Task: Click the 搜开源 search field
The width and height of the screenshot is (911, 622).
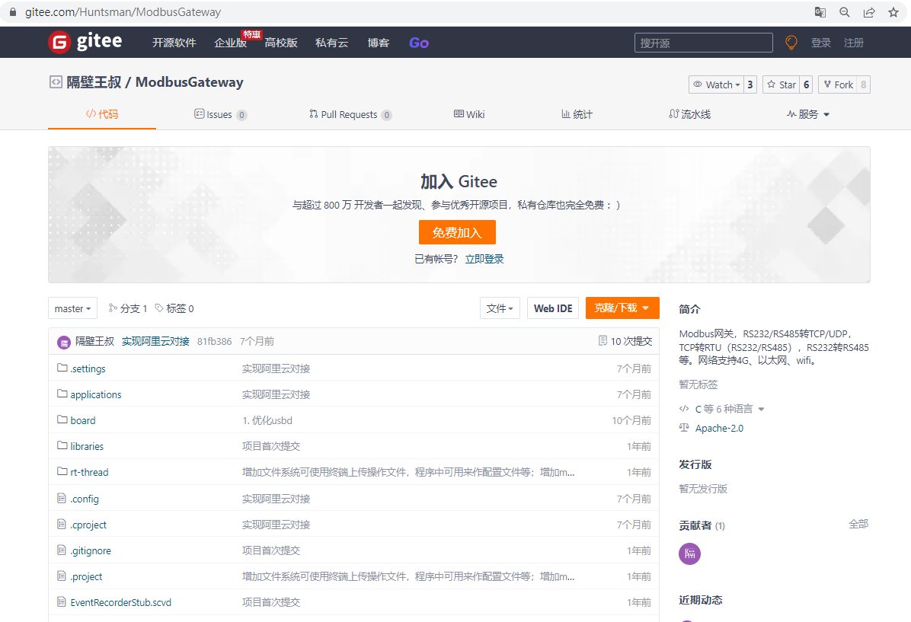Action: click(704, 43)
